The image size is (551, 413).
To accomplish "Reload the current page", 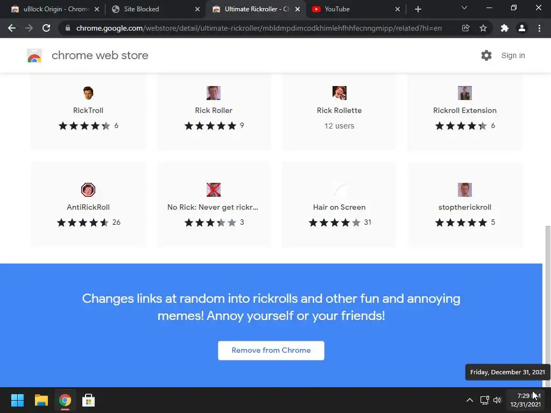I will pyautogui.click(x=46, y=28).
